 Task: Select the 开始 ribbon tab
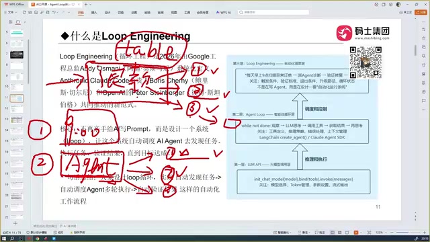pos(81,13)
